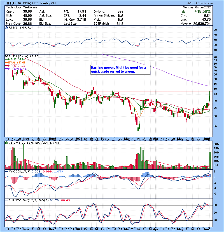
Task: Click the RSI indicator icon beside RSI(14)
Action: click(x=6, y=27)
